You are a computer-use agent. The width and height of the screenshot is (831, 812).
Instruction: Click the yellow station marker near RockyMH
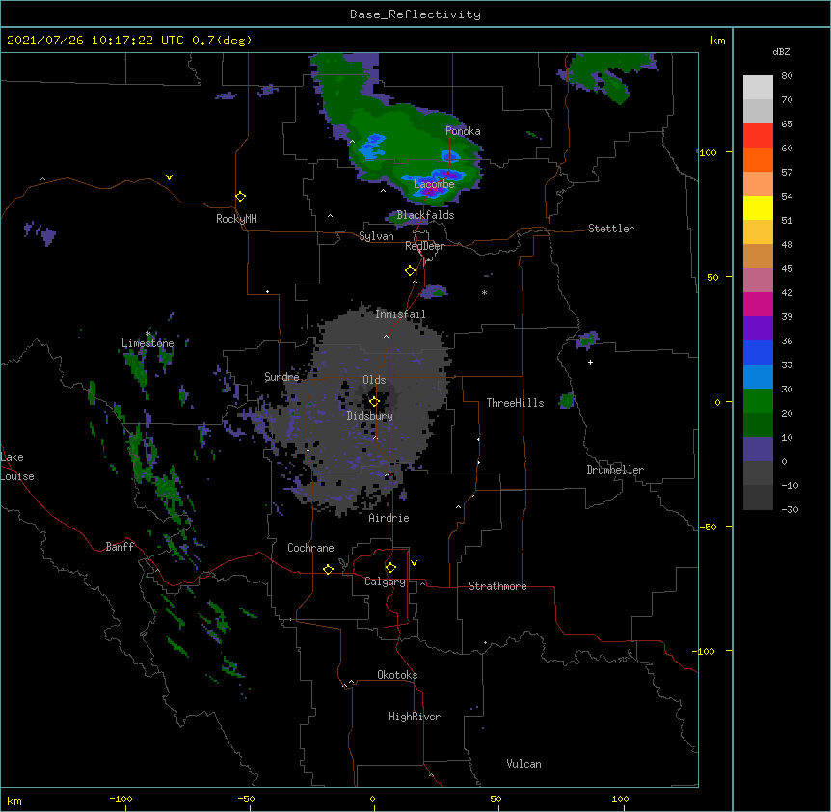tap(241, 196)
